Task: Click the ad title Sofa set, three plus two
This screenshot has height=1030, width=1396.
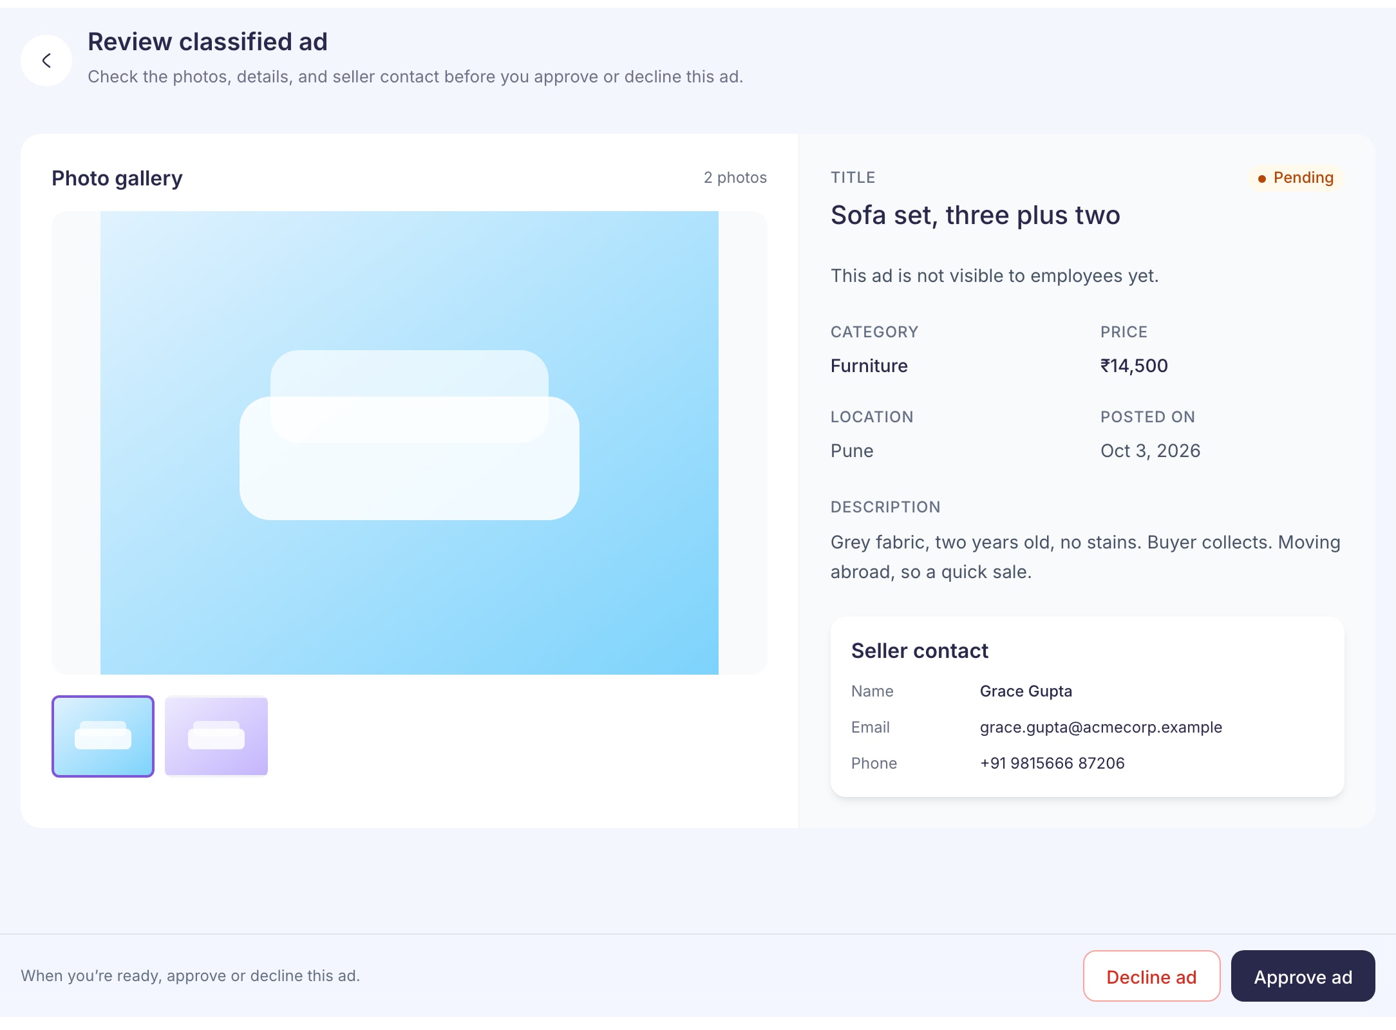Action: (976, 215)
